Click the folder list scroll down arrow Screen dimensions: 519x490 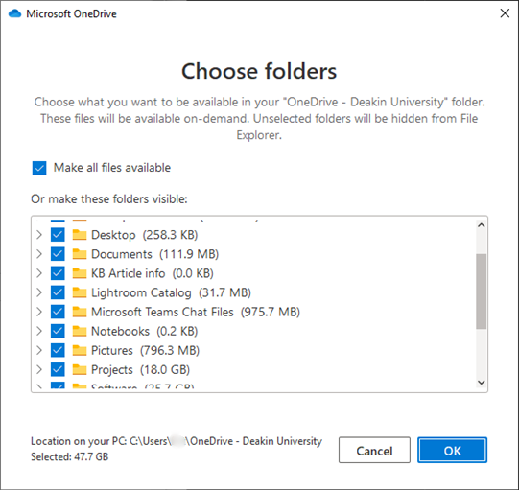pyautogui.click(x=482, y=383)
